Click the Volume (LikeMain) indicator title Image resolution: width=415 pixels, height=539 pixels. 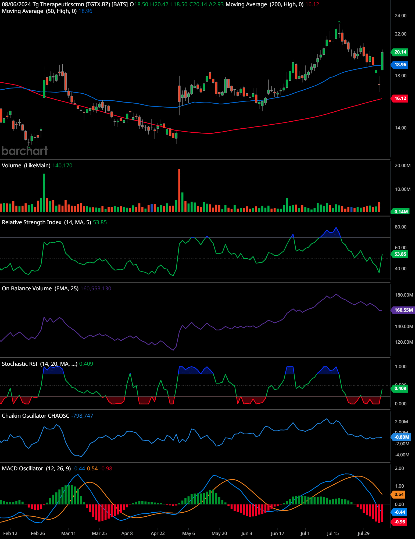[26, 165]
